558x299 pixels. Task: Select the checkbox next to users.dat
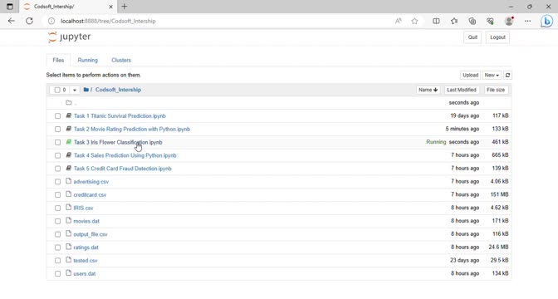coord(57,274)
